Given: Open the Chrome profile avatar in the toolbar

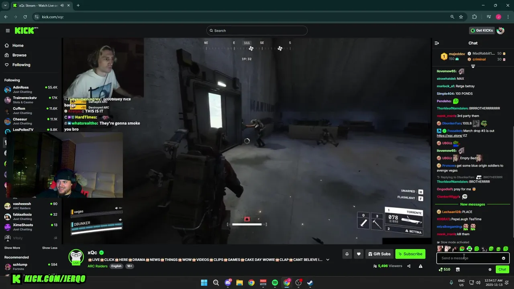Looking at the screenshot, I should tap(498, 17).
